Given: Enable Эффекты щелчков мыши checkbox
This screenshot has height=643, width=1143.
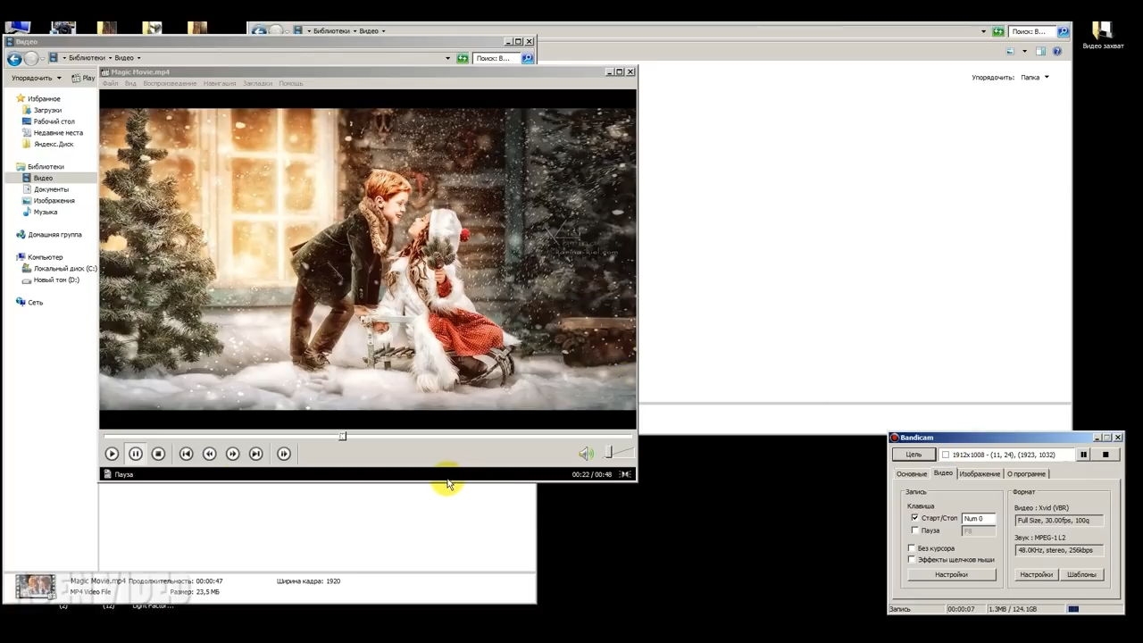Looking at the screenshot, I should tap(912, 560).
